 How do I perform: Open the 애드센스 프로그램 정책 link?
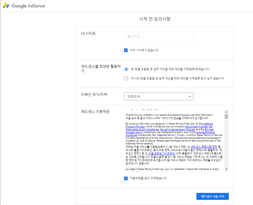pyautogui.click(x=204, y=147)
